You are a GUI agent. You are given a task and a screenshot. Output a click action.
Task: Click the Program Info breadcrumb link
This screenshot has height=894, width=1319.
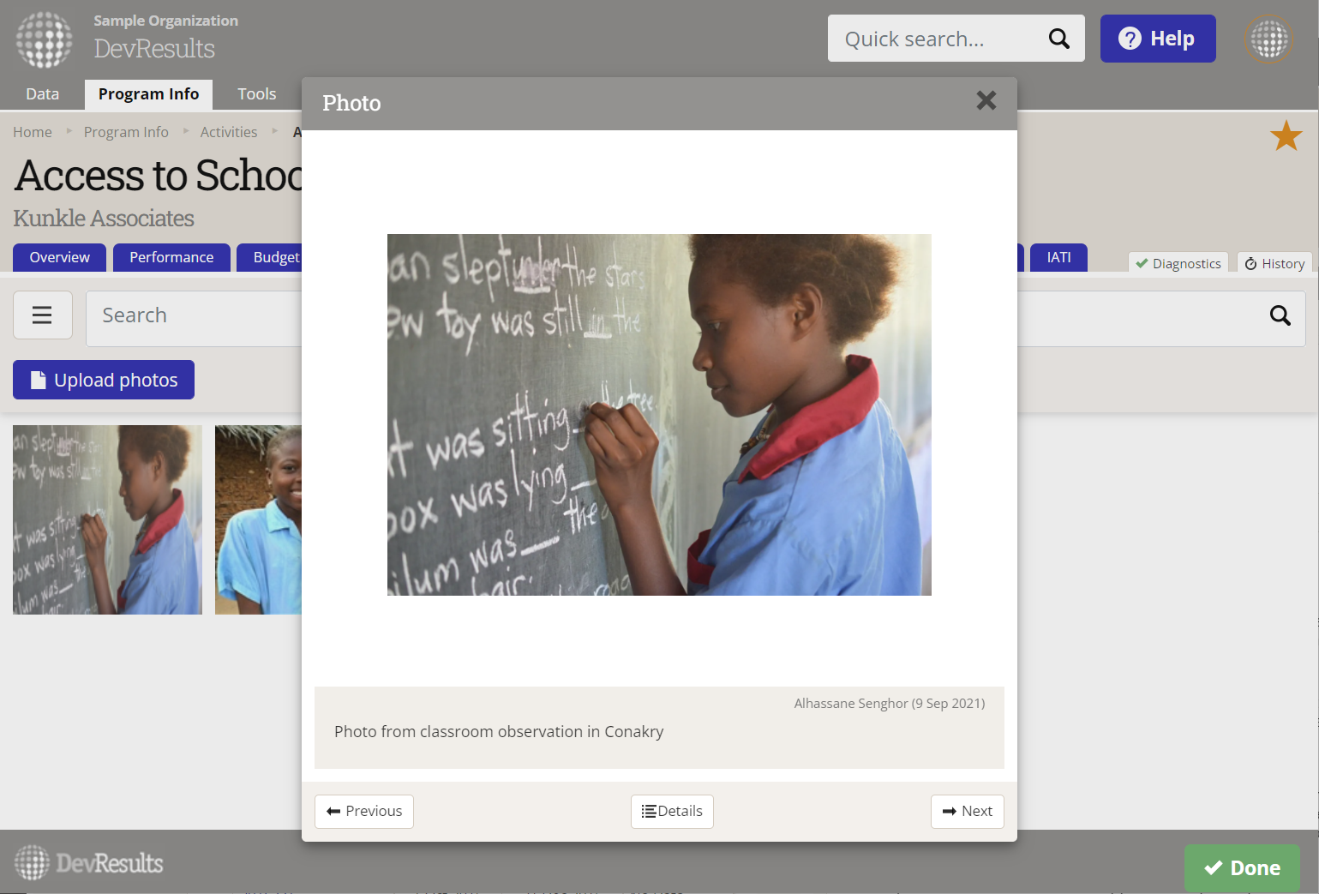coord(126,132)
